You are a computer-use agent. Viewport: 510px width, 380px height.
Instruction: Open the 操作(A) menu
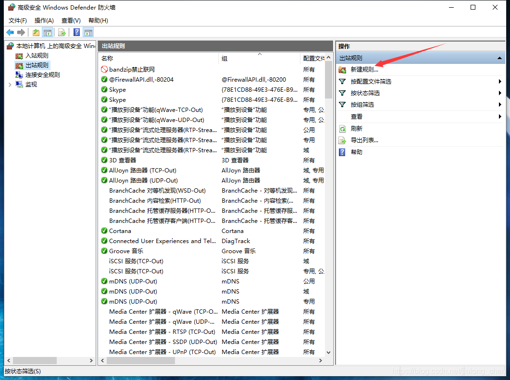pyautogui.click(x=44, y=21)
